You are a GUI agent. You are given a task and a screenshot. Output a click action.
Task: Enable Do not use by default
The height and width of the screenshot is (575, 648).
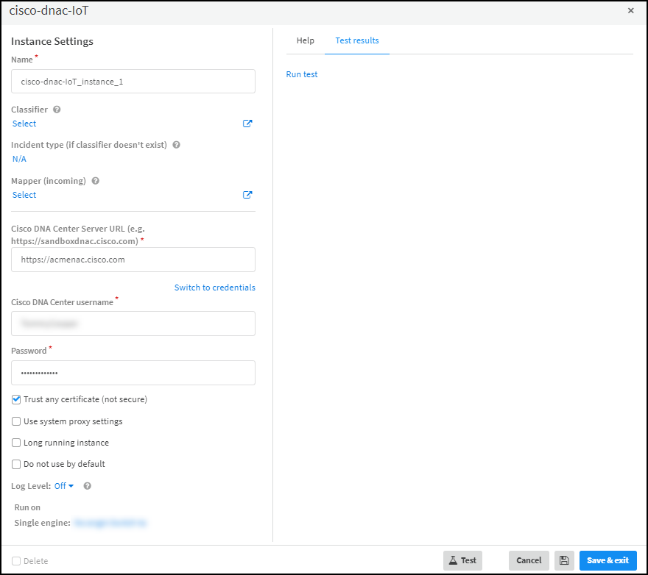[16, 464]
